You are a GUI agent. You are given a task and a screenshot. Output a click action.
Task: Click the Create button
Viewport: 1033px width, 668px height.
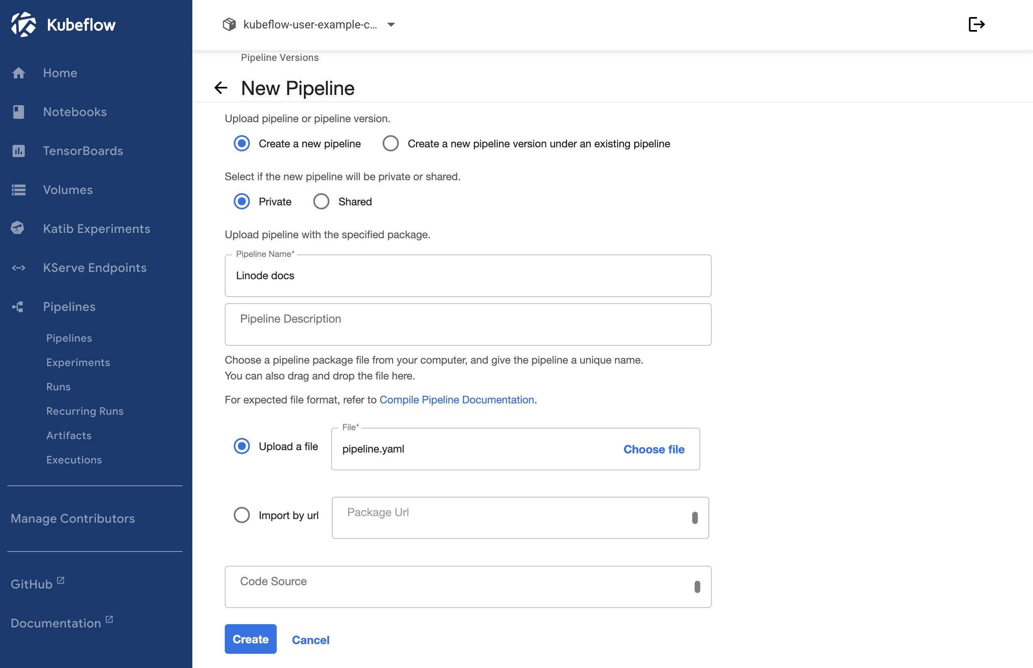tap(250, 639)
